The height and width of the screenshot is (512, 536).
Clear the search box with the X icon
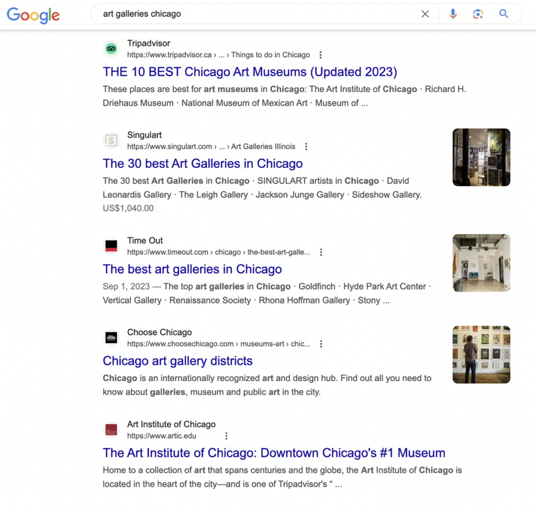coord(425,14)
